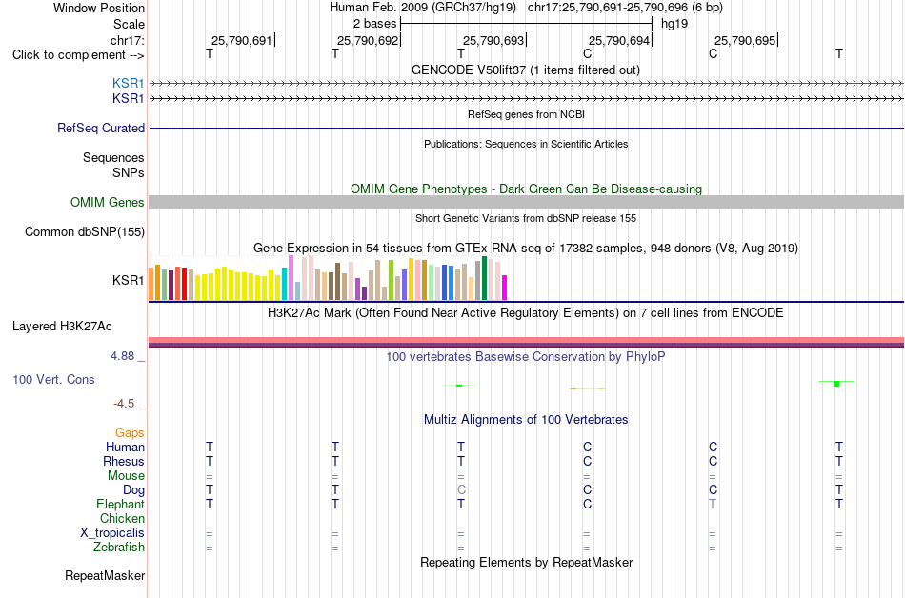Click the 4.88 PhyloP upper scale value
Viewport: 905px width, 598px height.
point(122,356)
